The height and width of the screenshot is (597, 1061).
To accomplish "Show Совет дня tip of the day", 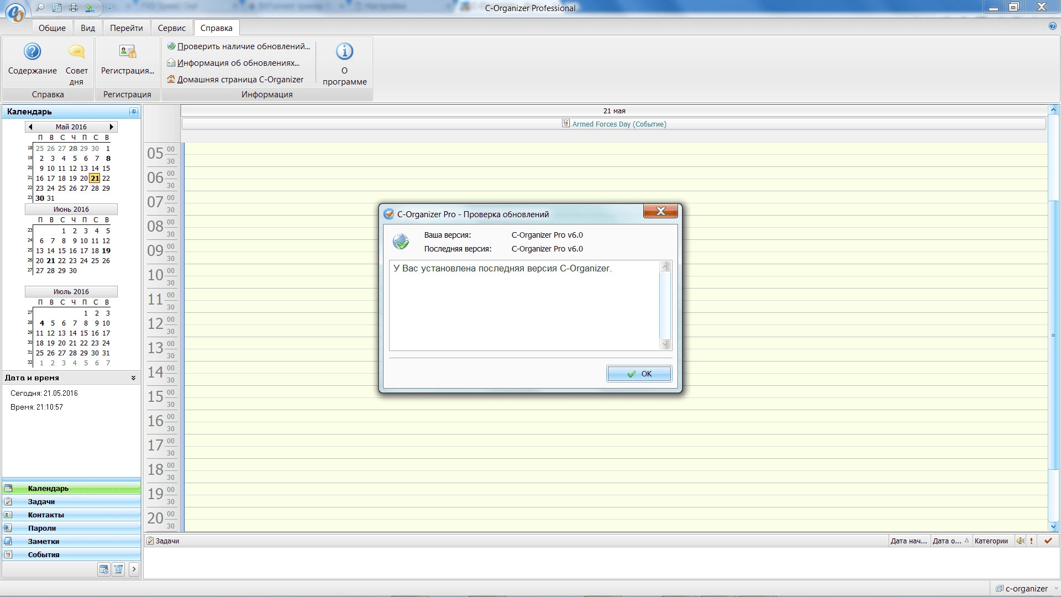I will 77,64.
